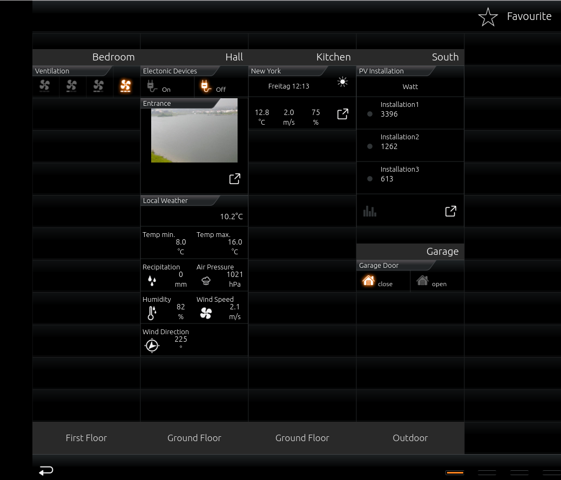The width and height of the screenshot is (561, 480).
Task: Click the Installation1 status dot
Action: [370, 114]
